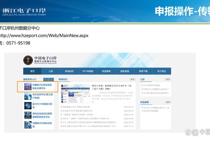Image resolution: width=210 pixels, height=141 pixels.
Task: Go to the 服务指南 navigation tab
Action: (x=125, y=71)
